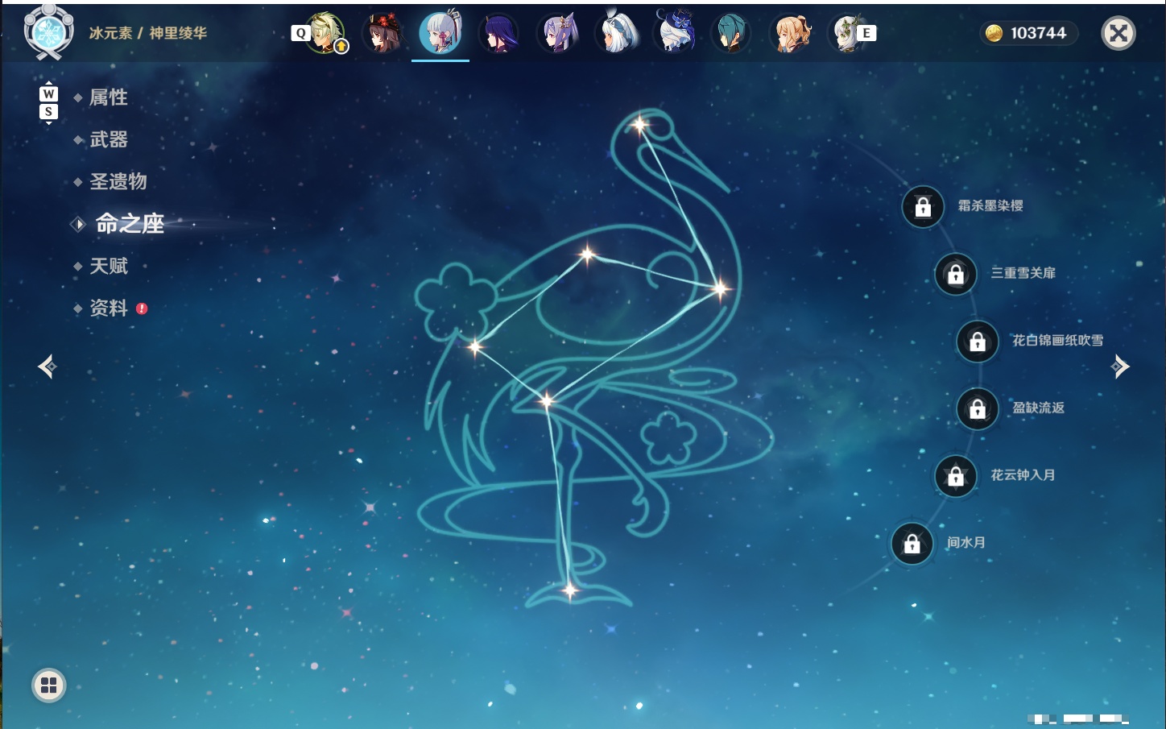Select the 盈缺流返 lock icon

click(978, 409)
